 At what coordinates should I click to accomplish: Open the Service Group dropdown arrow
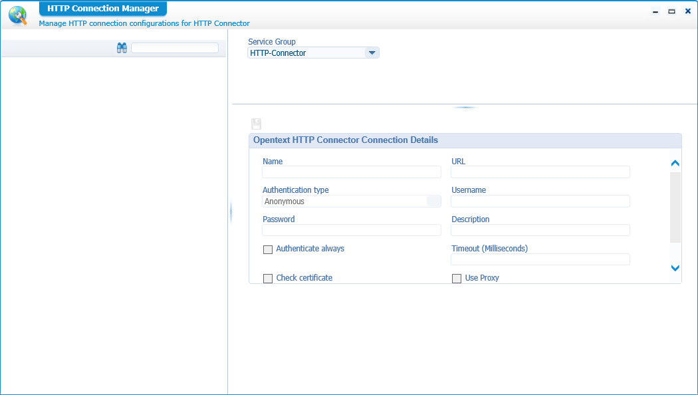tap(372, 53)
